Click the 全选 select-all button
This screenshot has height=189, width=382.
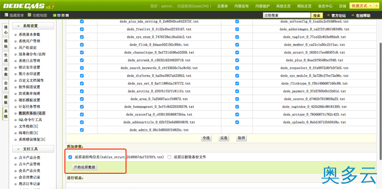coord(206,138)
